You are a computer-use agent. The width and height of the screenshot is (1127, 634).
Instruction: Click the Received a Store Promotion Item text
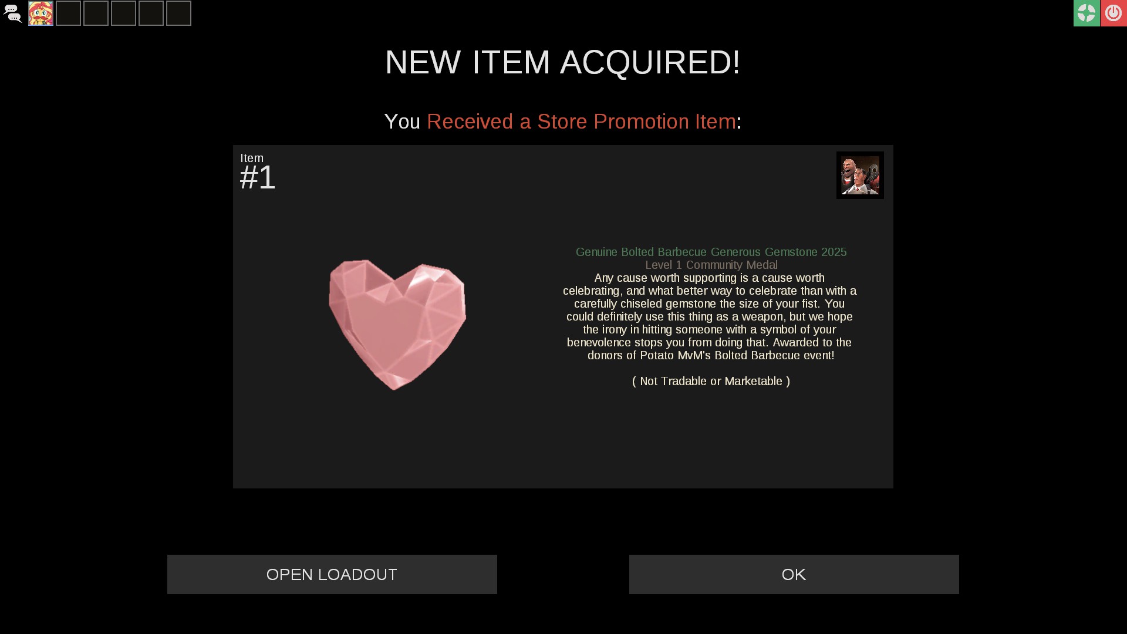[x=581, y=122]
